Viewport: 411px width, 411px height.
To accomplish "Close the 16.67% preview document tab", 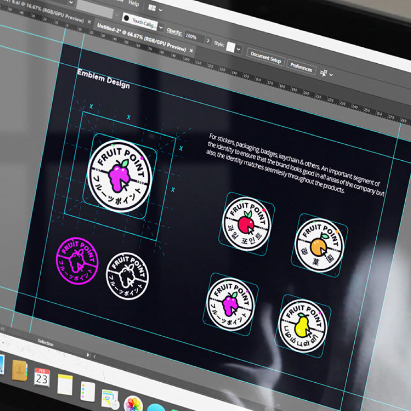I will pos(89,22).
